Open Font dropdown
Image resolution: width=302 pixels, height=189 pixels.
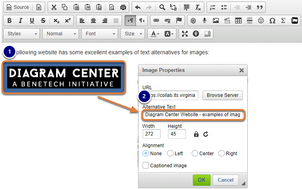coord(99,34)
